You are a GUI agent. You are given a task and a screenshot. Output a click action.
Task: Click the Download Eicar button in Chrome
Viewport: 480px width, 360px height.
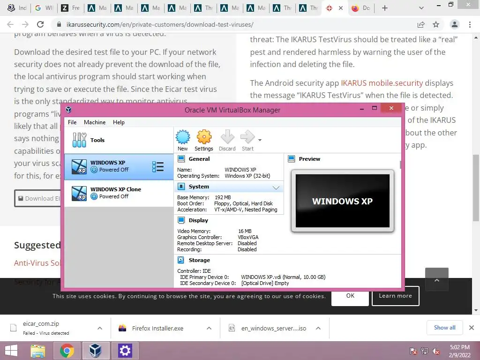(x=37, y=198)
